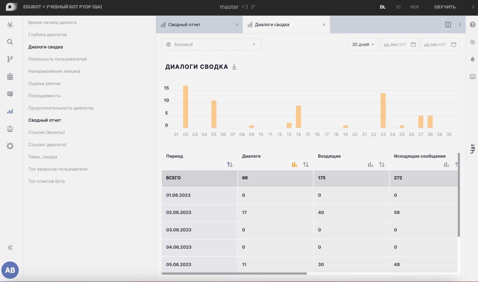Viewport: 478px width, 282px height.
Task: Open settings gear icon in left sidebar
Action: tap(10, 146)
